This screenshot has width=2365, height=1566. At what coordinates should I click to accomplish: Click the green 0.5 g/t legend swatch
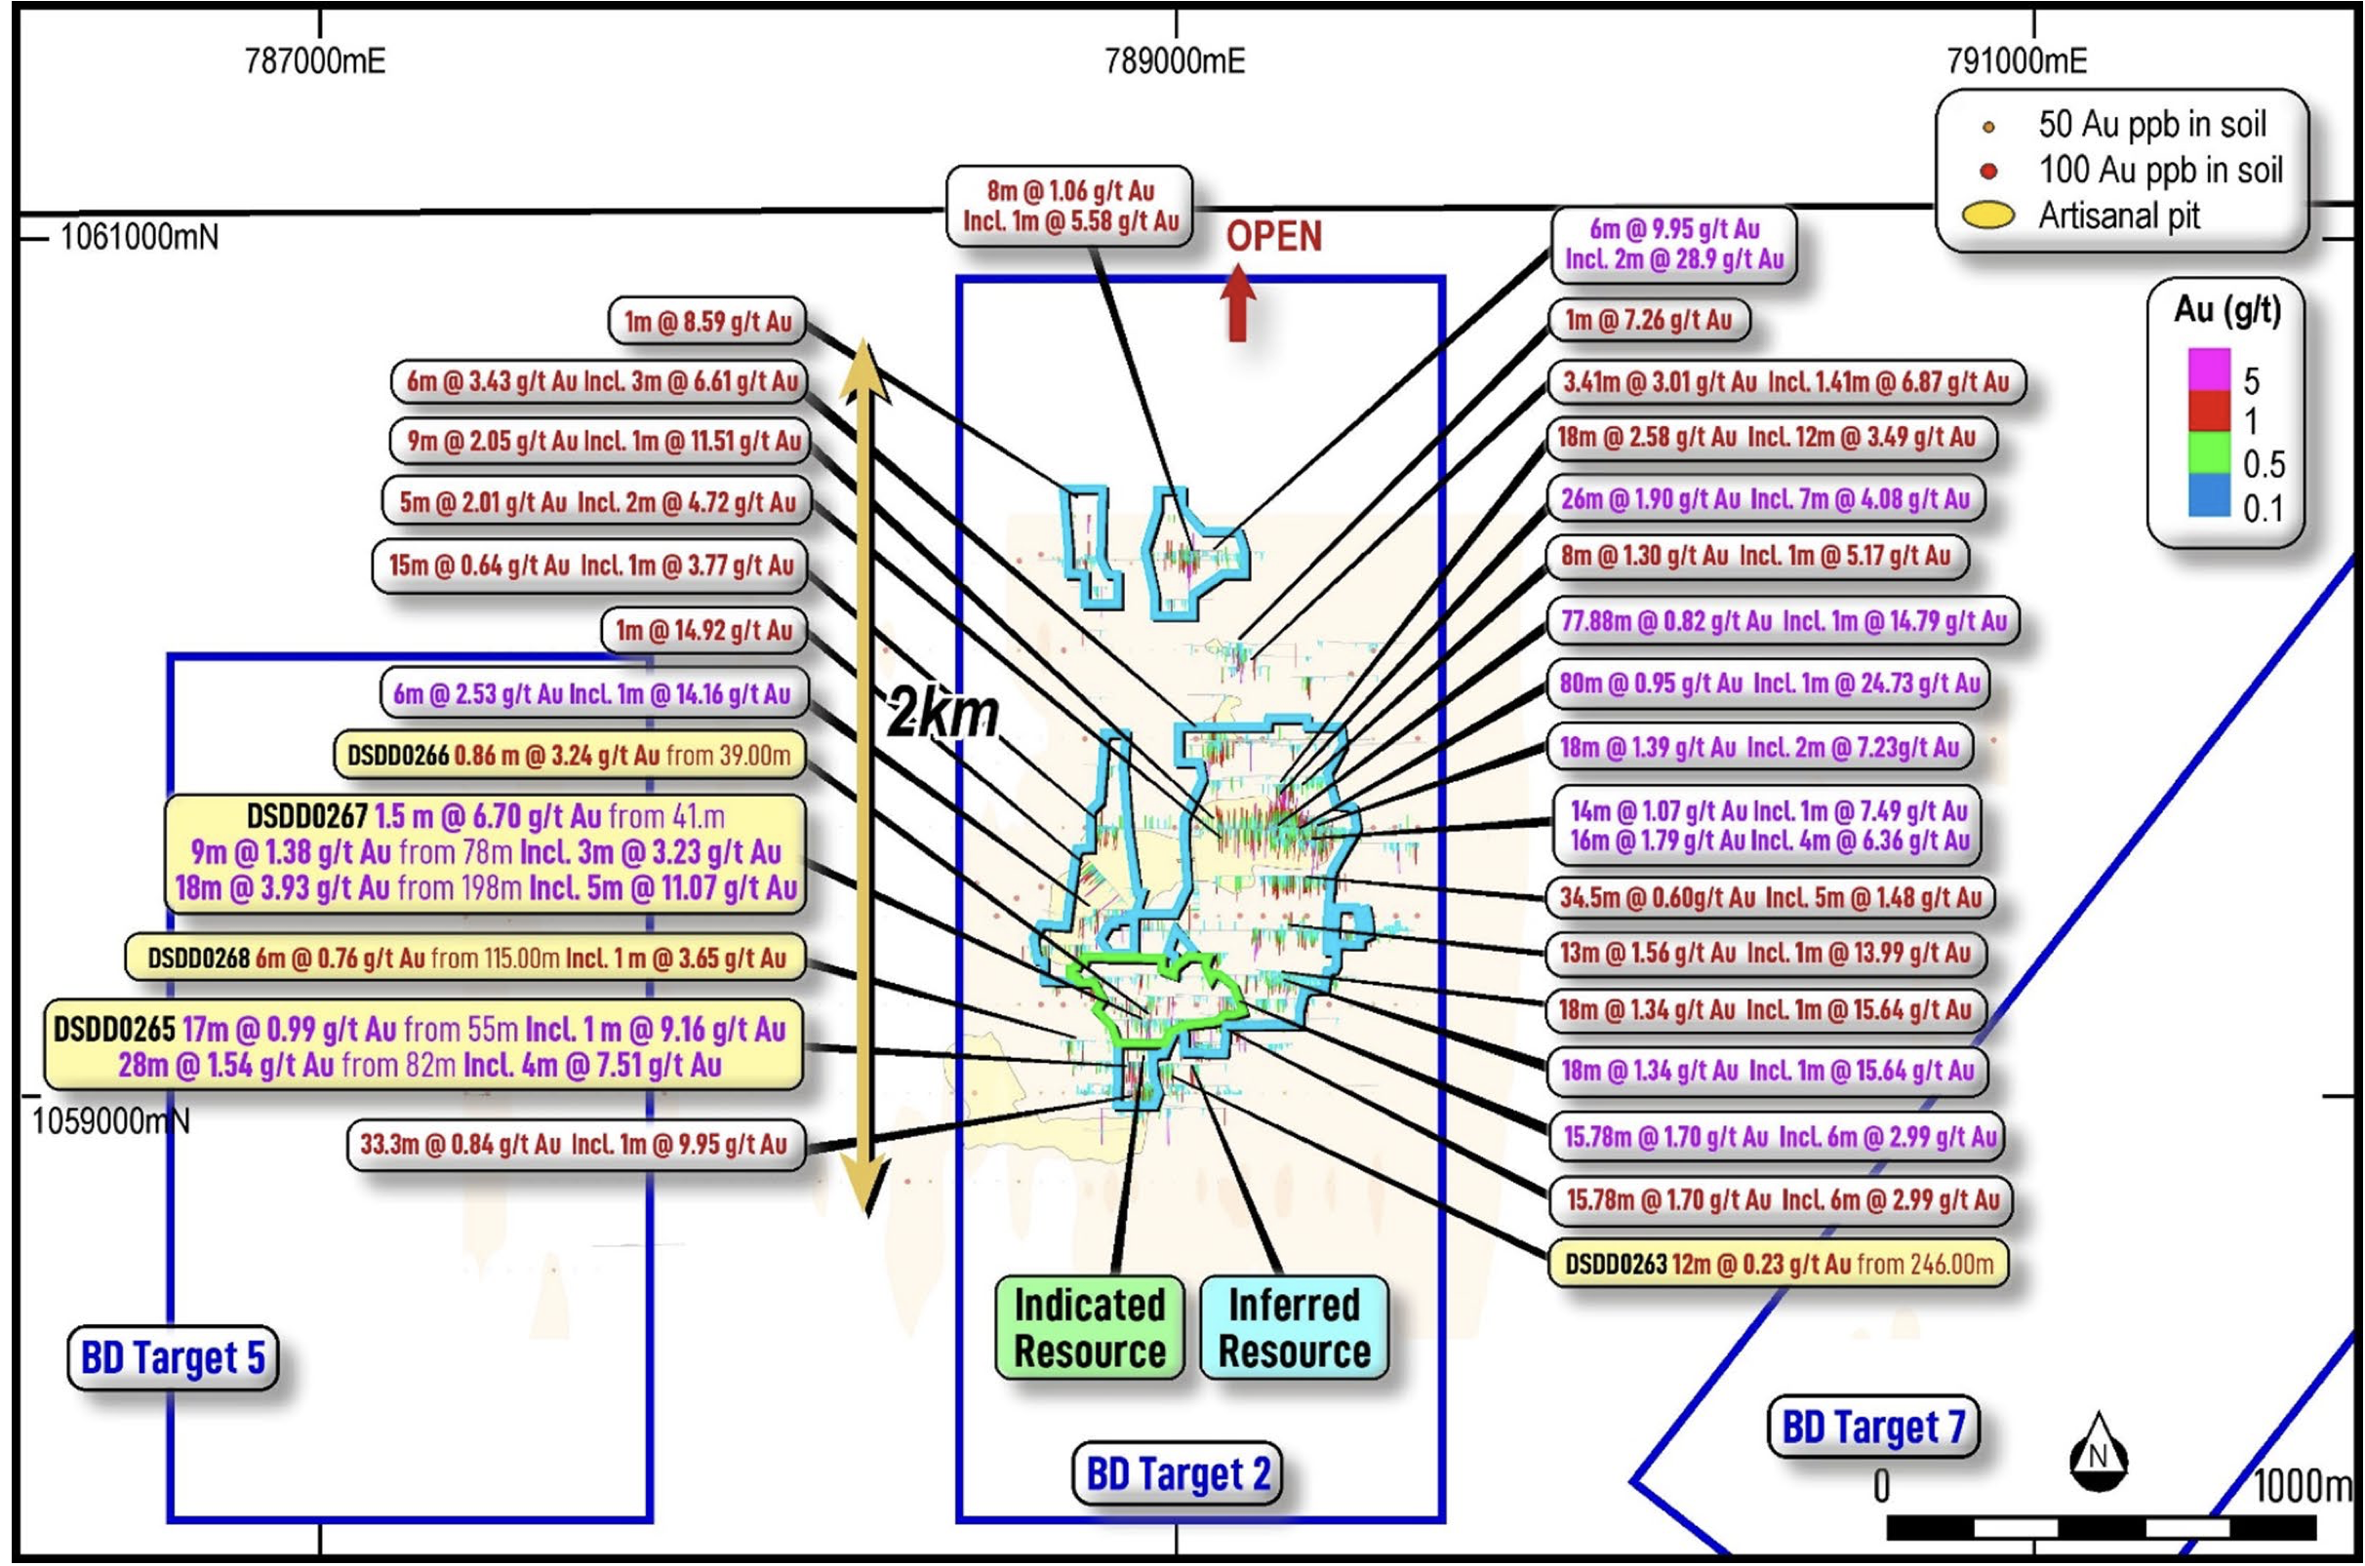2209,452
